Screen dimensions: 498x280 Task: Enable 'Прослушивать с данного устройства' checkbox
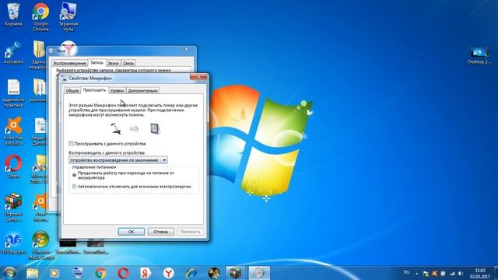click(x=71, y=143)
